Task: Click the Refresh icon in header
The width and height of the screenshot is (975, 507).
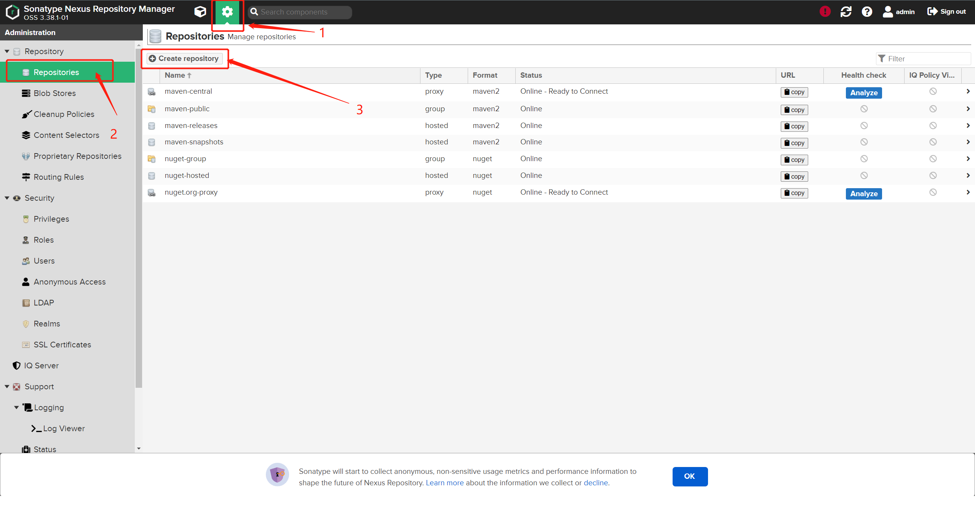Action: 846,11
